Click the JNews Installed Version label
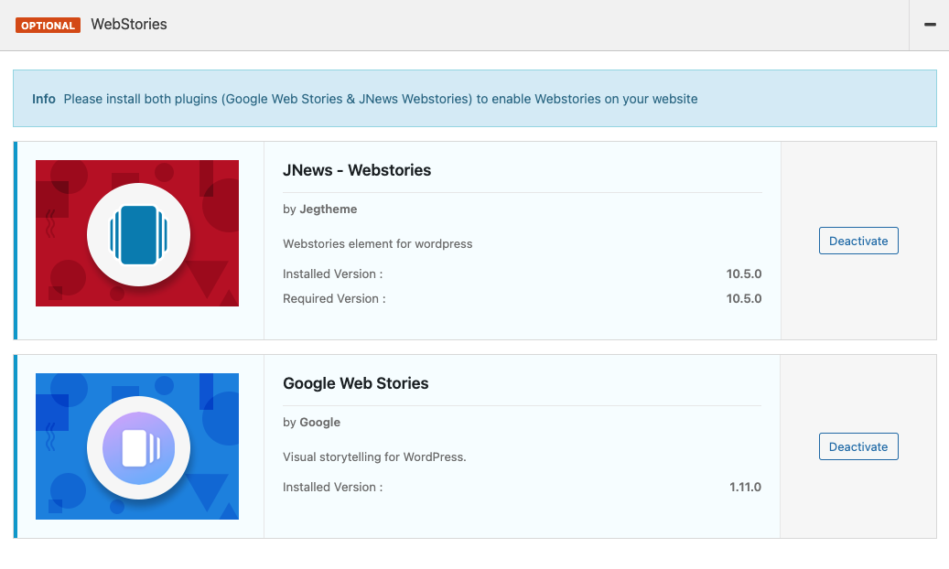Image resolution: width=949 pixels, height=569 pixels. click(x=332, y=274)
